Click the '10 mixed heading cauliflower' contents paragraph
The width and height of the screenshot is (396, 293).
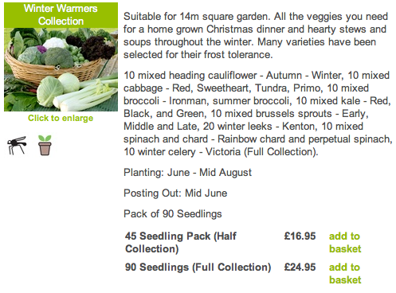point(258,114)
